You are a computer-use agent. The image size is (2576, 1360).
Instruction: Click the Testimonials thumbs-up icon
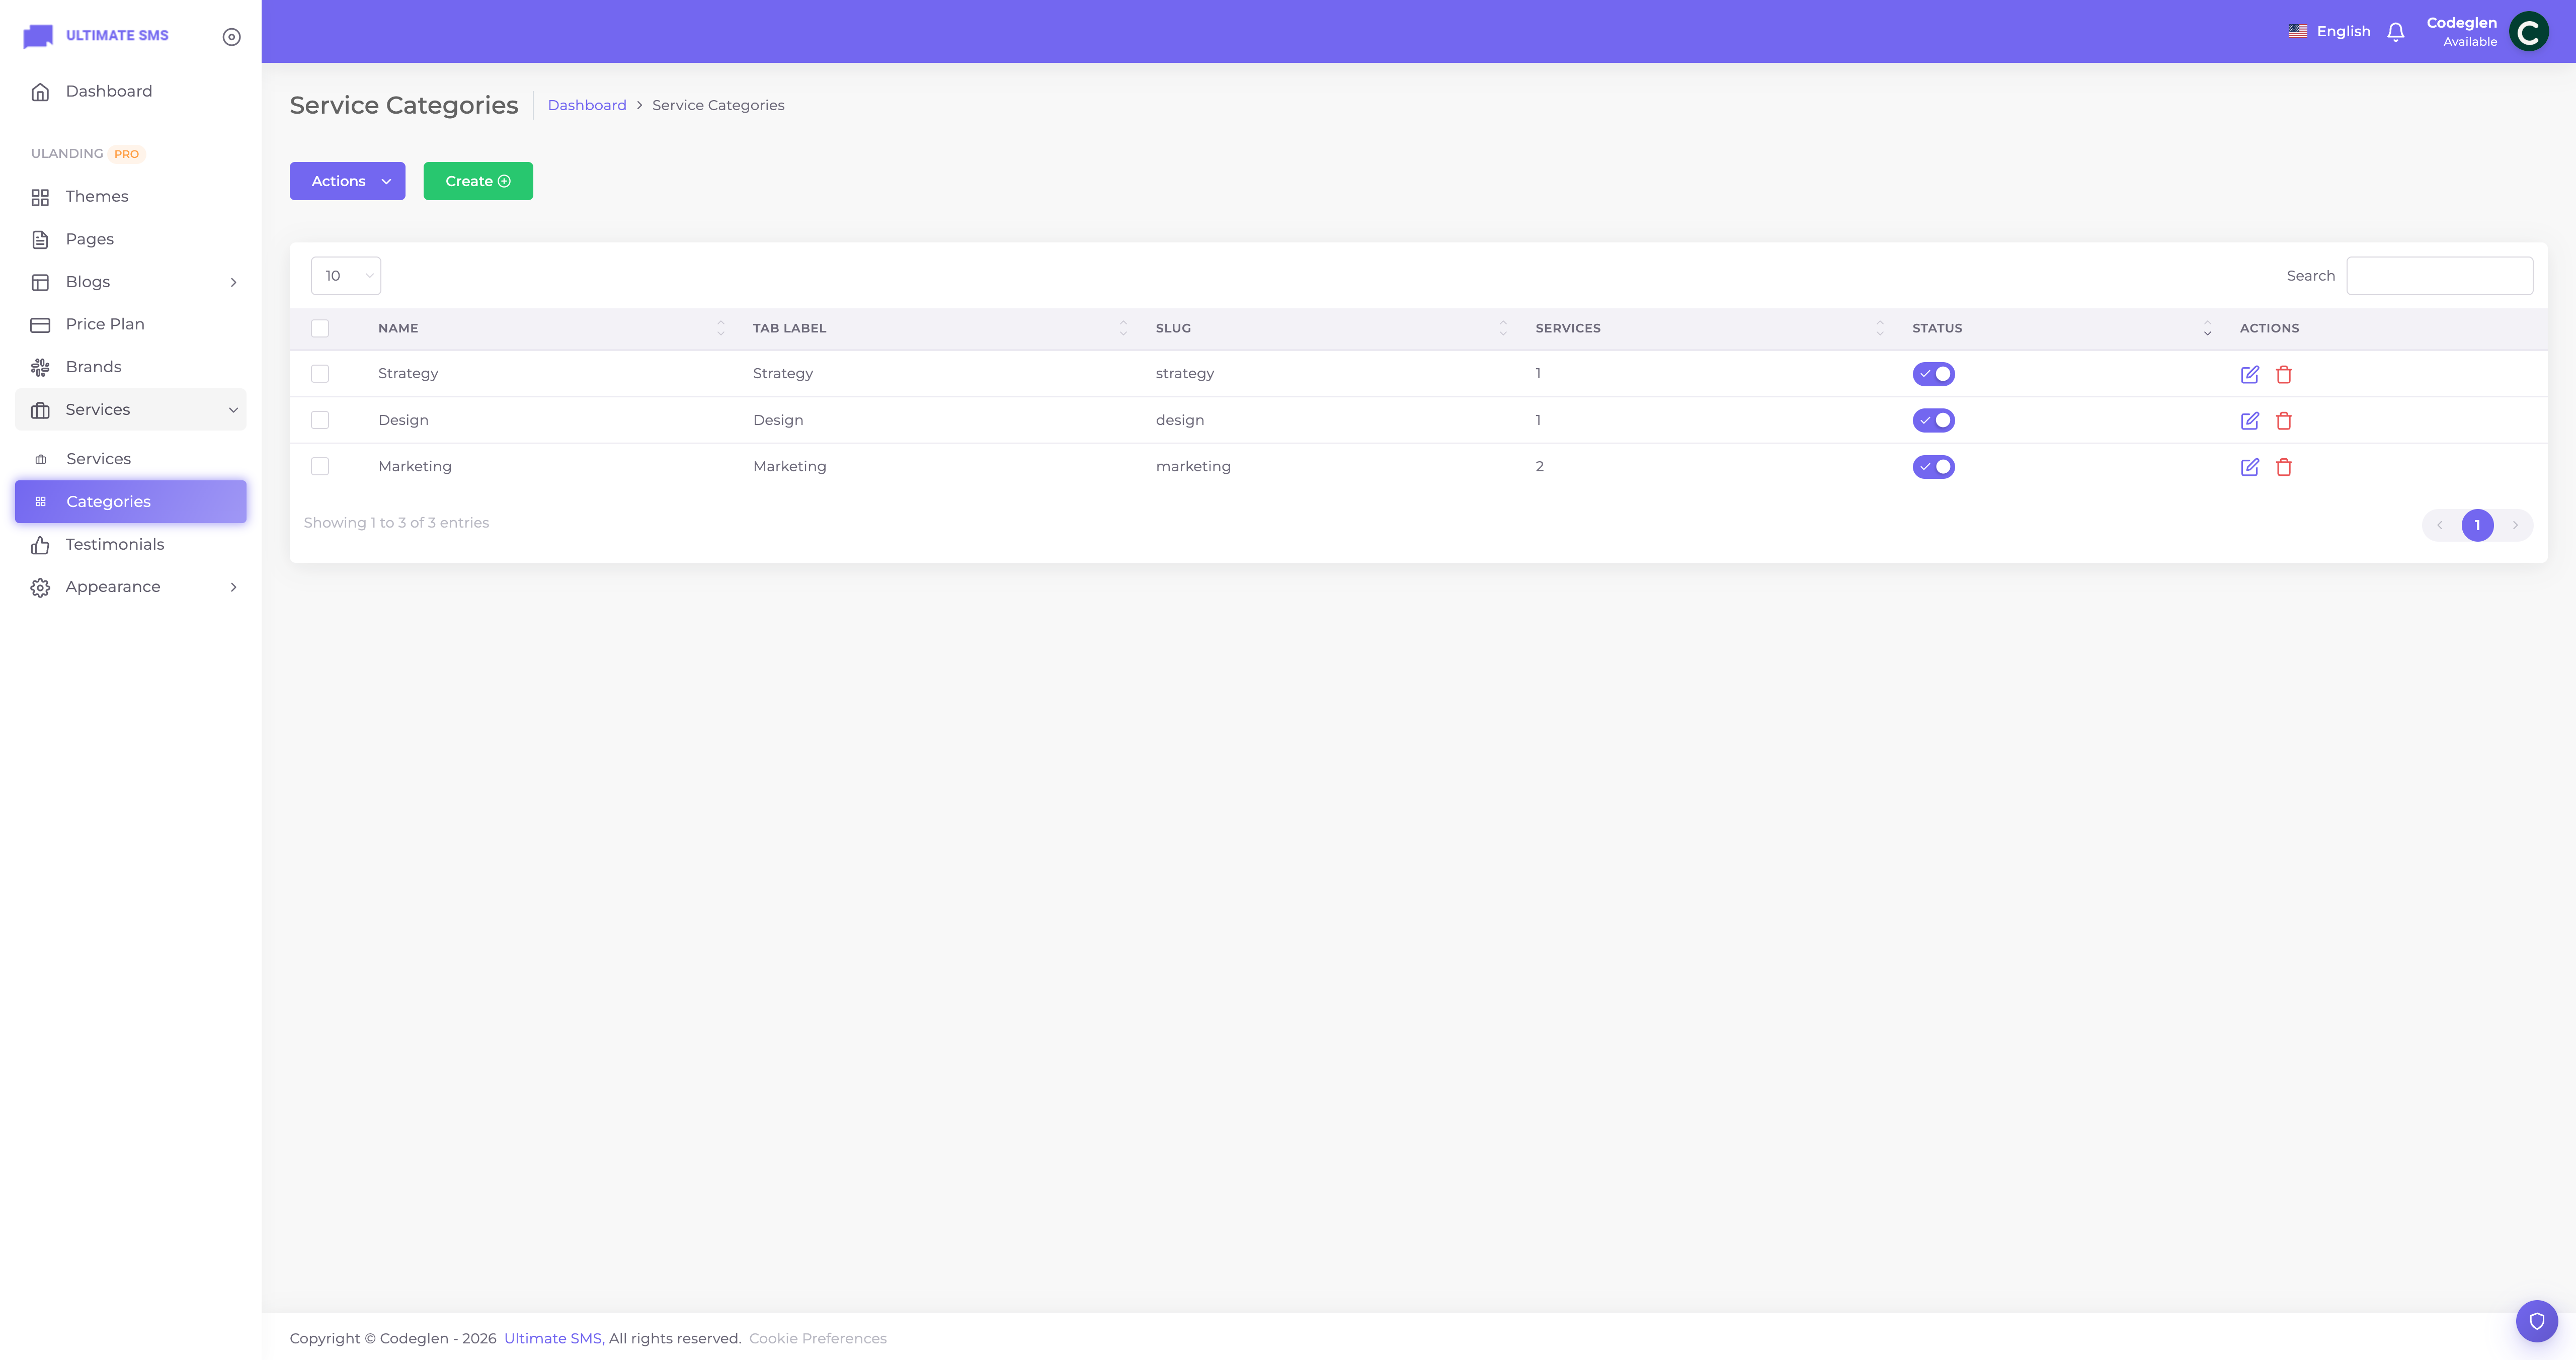[x=40, y=545]
